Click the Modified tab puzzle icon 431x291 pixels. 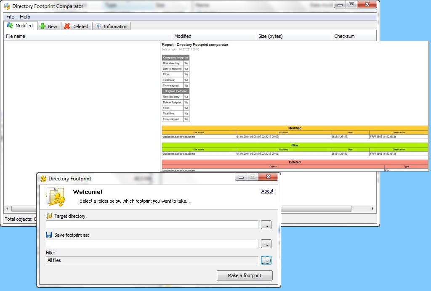pyautogui.click(x=10, y=26)
